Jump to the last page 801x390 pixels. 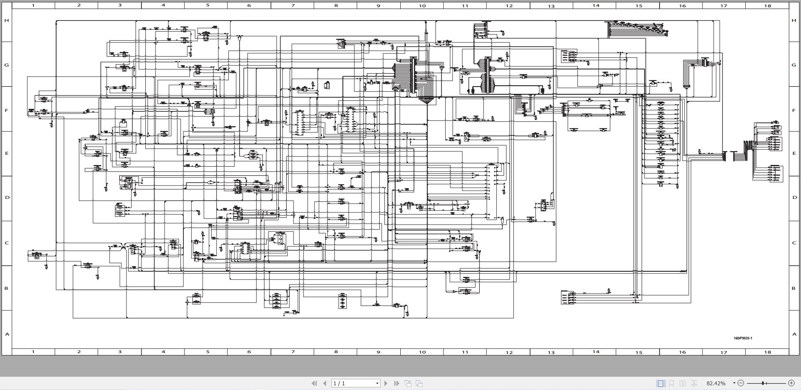pos(396,383)
